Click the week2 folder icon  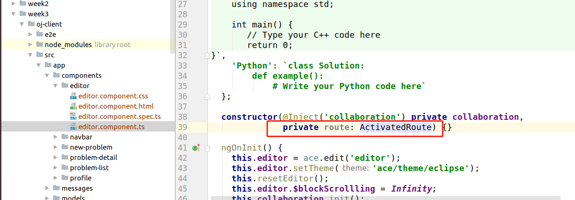coord(22,3)
